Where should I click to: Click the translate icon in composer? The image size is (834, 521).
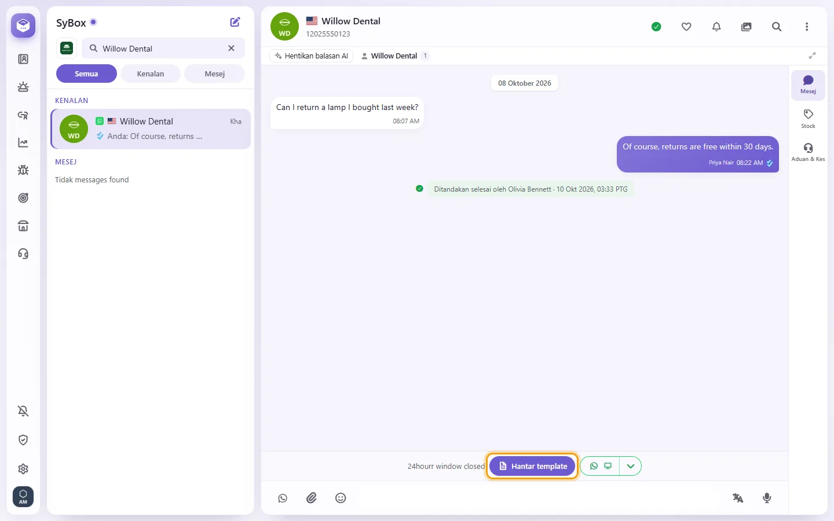click(x=738, y=498)
